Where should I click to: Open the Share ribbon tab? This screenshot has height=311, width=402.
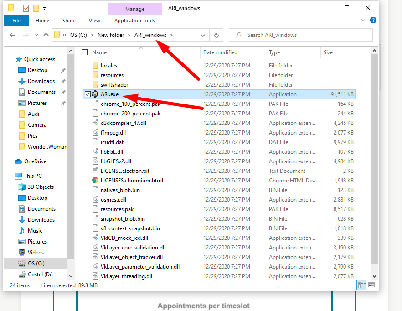click(69, 21)
